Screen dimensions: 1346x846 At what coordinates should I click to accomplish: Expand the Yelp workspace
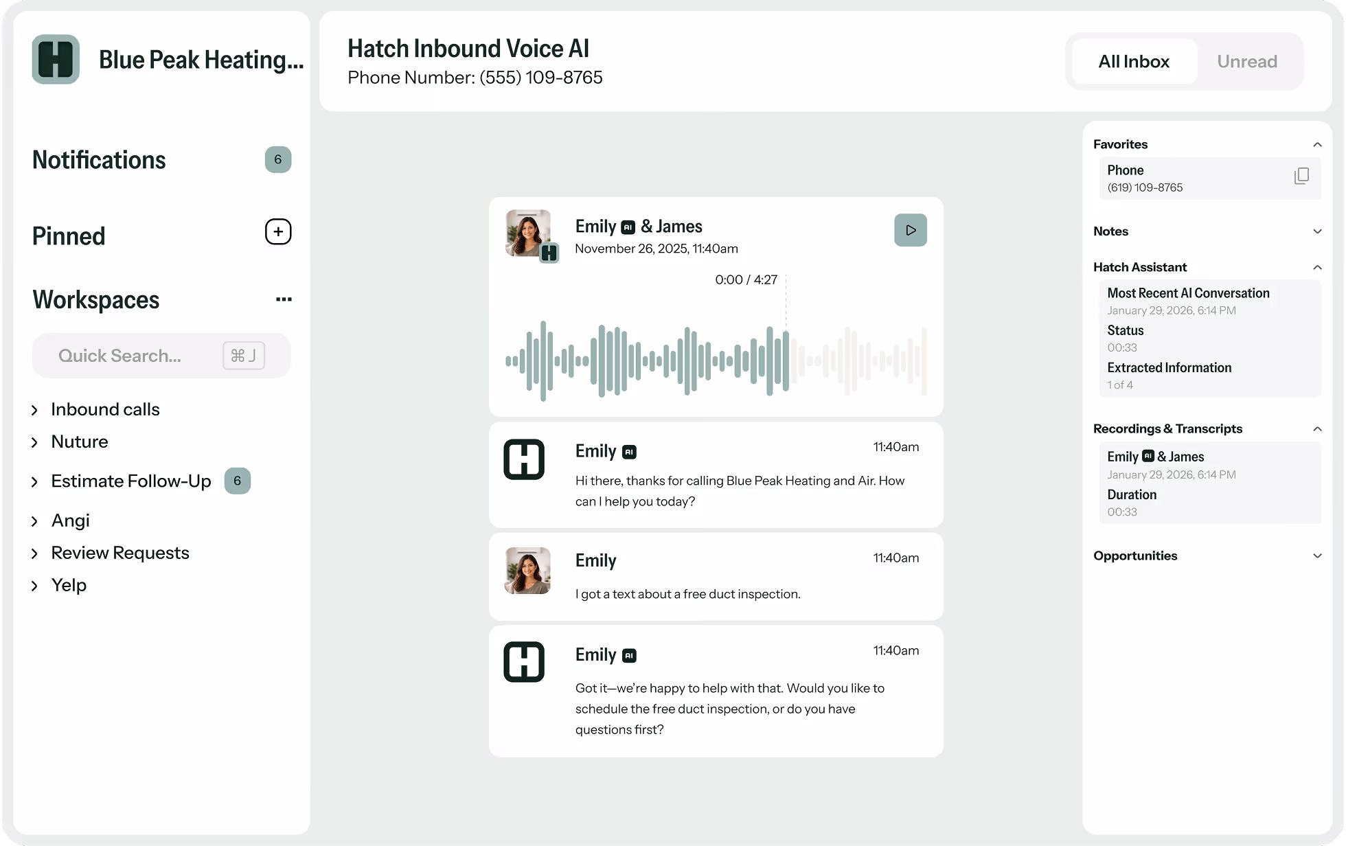click(59, 585)
